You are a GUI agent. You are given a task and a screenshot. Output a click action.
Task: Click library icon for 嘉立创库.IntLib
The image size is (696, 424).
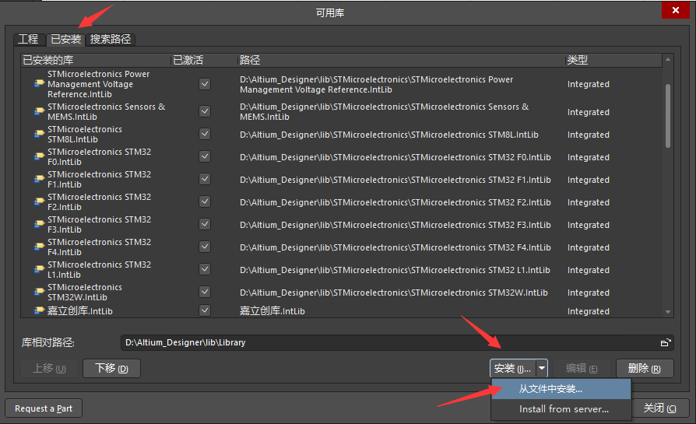(40, 310)
